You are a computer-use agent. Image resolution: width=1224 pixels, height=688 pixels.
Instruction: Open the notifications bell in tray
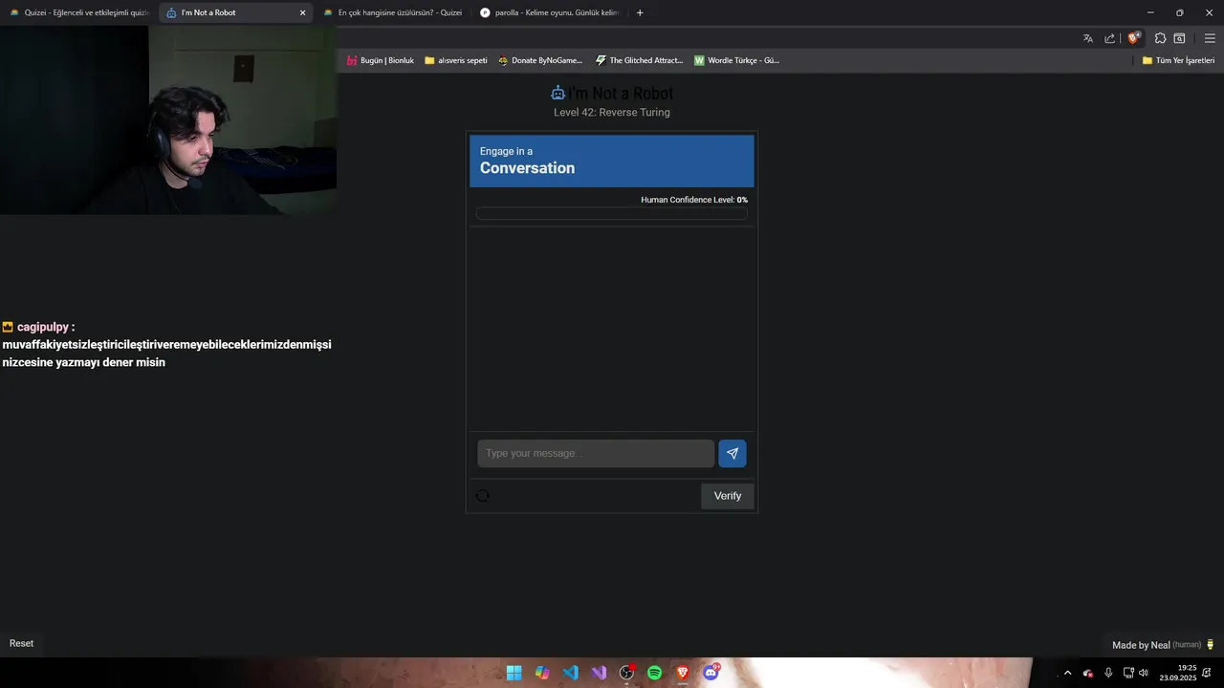click(1207, 673)
